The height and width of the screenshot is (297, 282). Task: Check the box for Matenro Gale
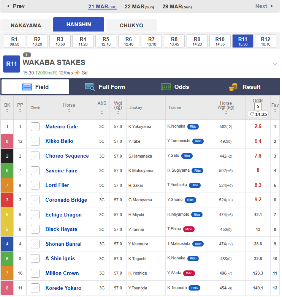click(35, 126)
